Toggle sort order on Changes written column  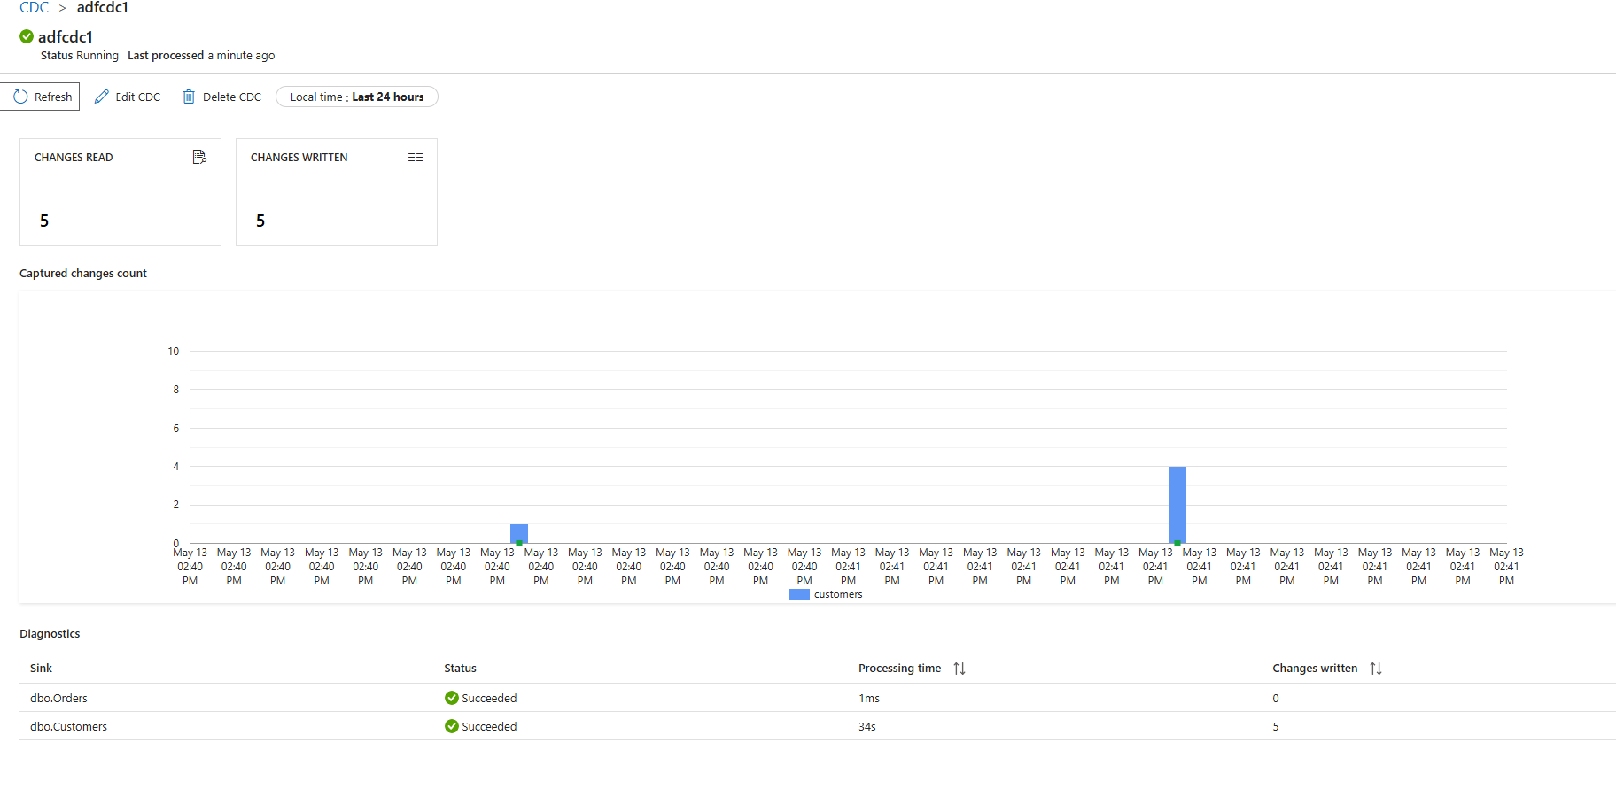coord(1374,668)
